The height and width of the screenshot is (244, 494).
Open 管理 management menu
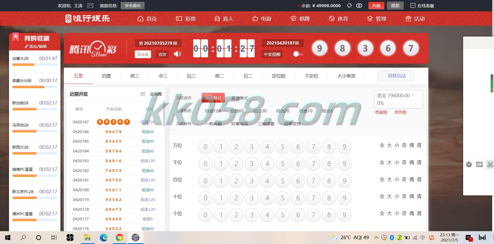377,19
